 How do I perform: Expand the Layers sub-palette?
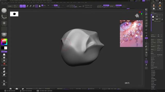click(152, 77)
